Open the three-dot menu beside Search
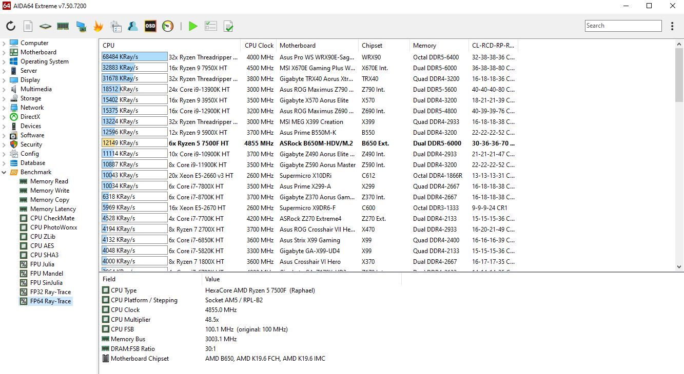684x374 pixels. pos(672,26)
